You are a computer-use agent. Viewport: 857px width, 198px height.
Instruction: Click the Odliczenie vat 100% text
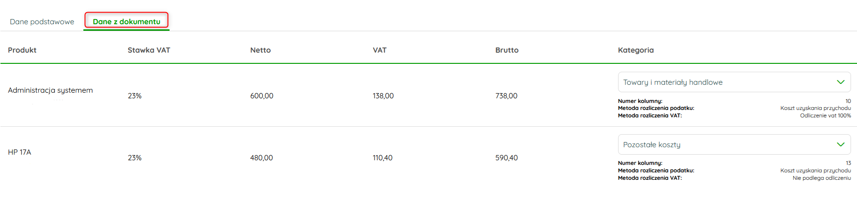point(825,116)
